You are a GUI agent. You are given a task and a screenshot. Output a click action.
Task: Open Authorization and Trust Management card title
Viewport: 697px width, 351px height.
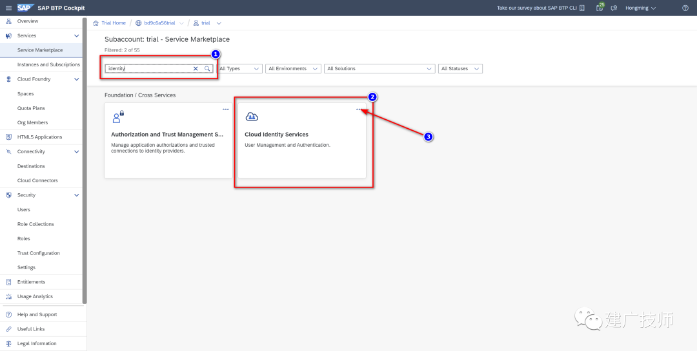pyautogui.click(x=167, y=135)
